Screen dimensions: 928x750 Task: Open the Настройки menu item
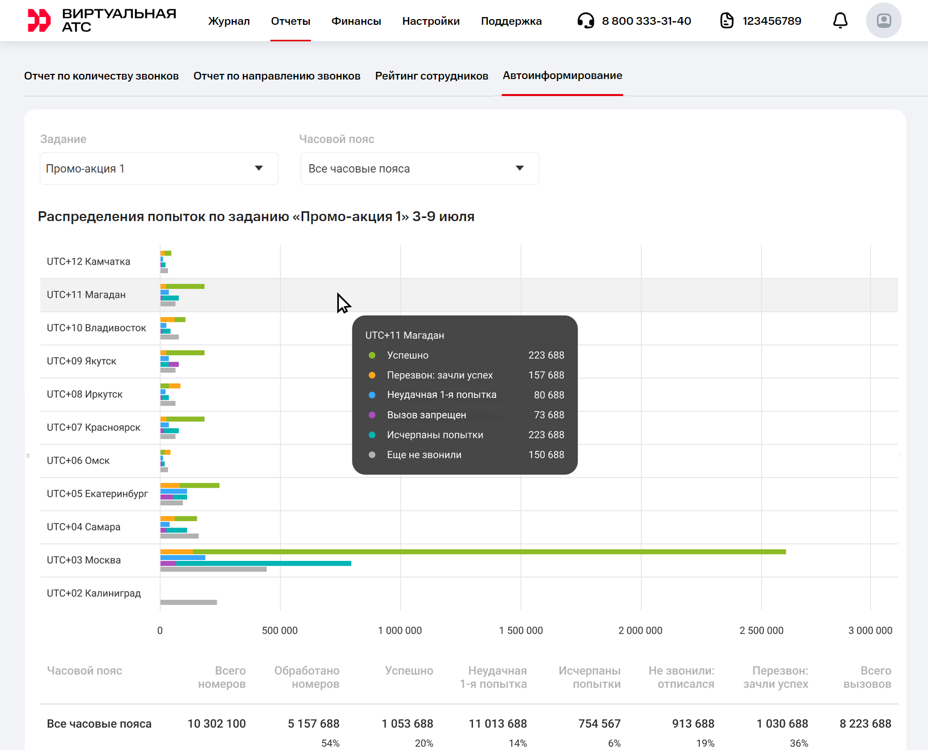coord(431,21)
